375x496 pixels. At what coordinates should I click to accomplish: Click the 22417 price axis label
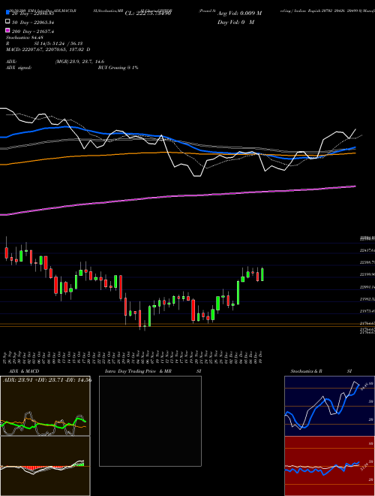click(367, 250)
